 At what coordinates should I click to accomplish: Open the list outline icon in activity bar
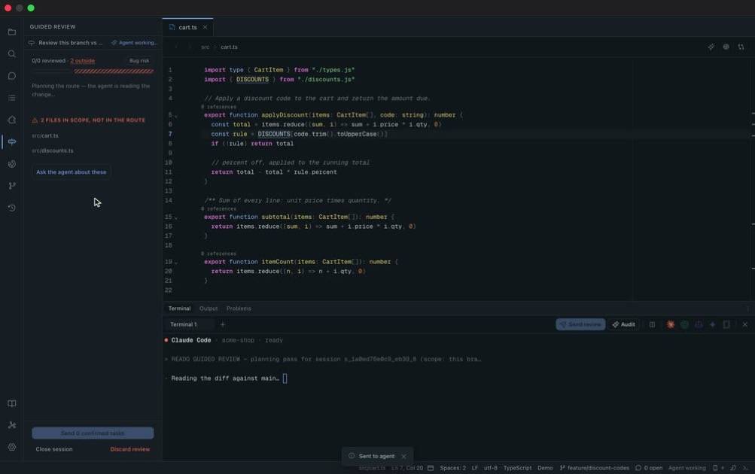click(12, 98)
